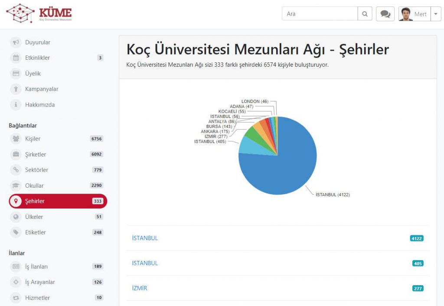Click the LONDON (46) chart label
The height and width of the screenshot is (306, 444).
(x=255, y=101)
